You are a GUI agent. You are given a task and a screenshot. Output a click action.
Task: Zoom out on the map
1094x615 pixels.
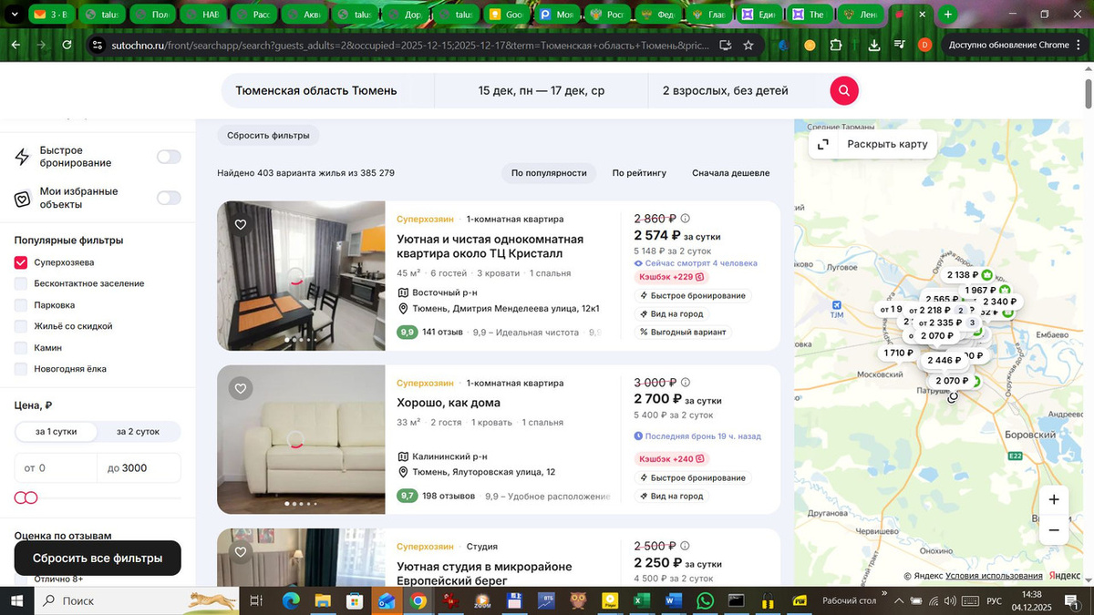1054,529
